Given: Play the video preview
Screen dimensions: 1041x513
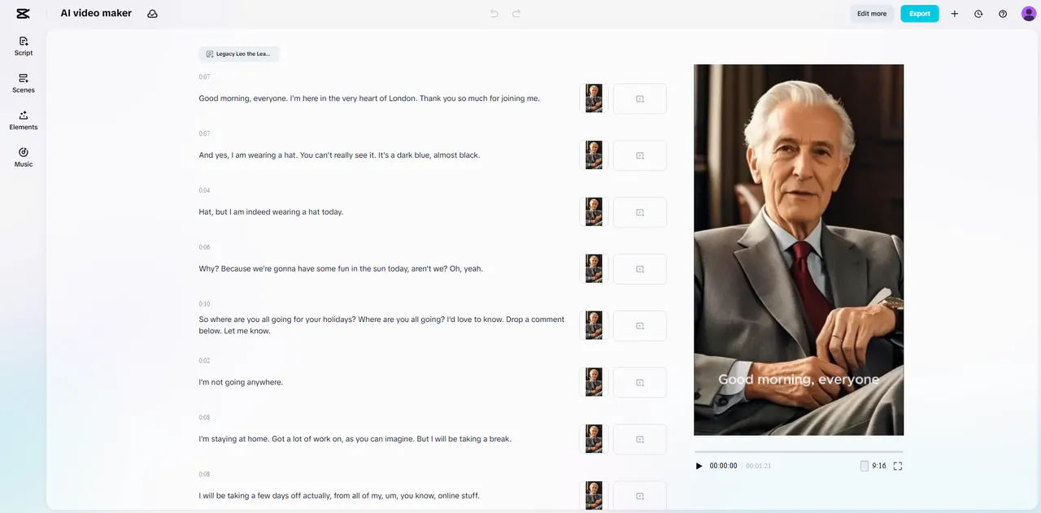Looking at the screenshot, I should [x=699, y=466].
